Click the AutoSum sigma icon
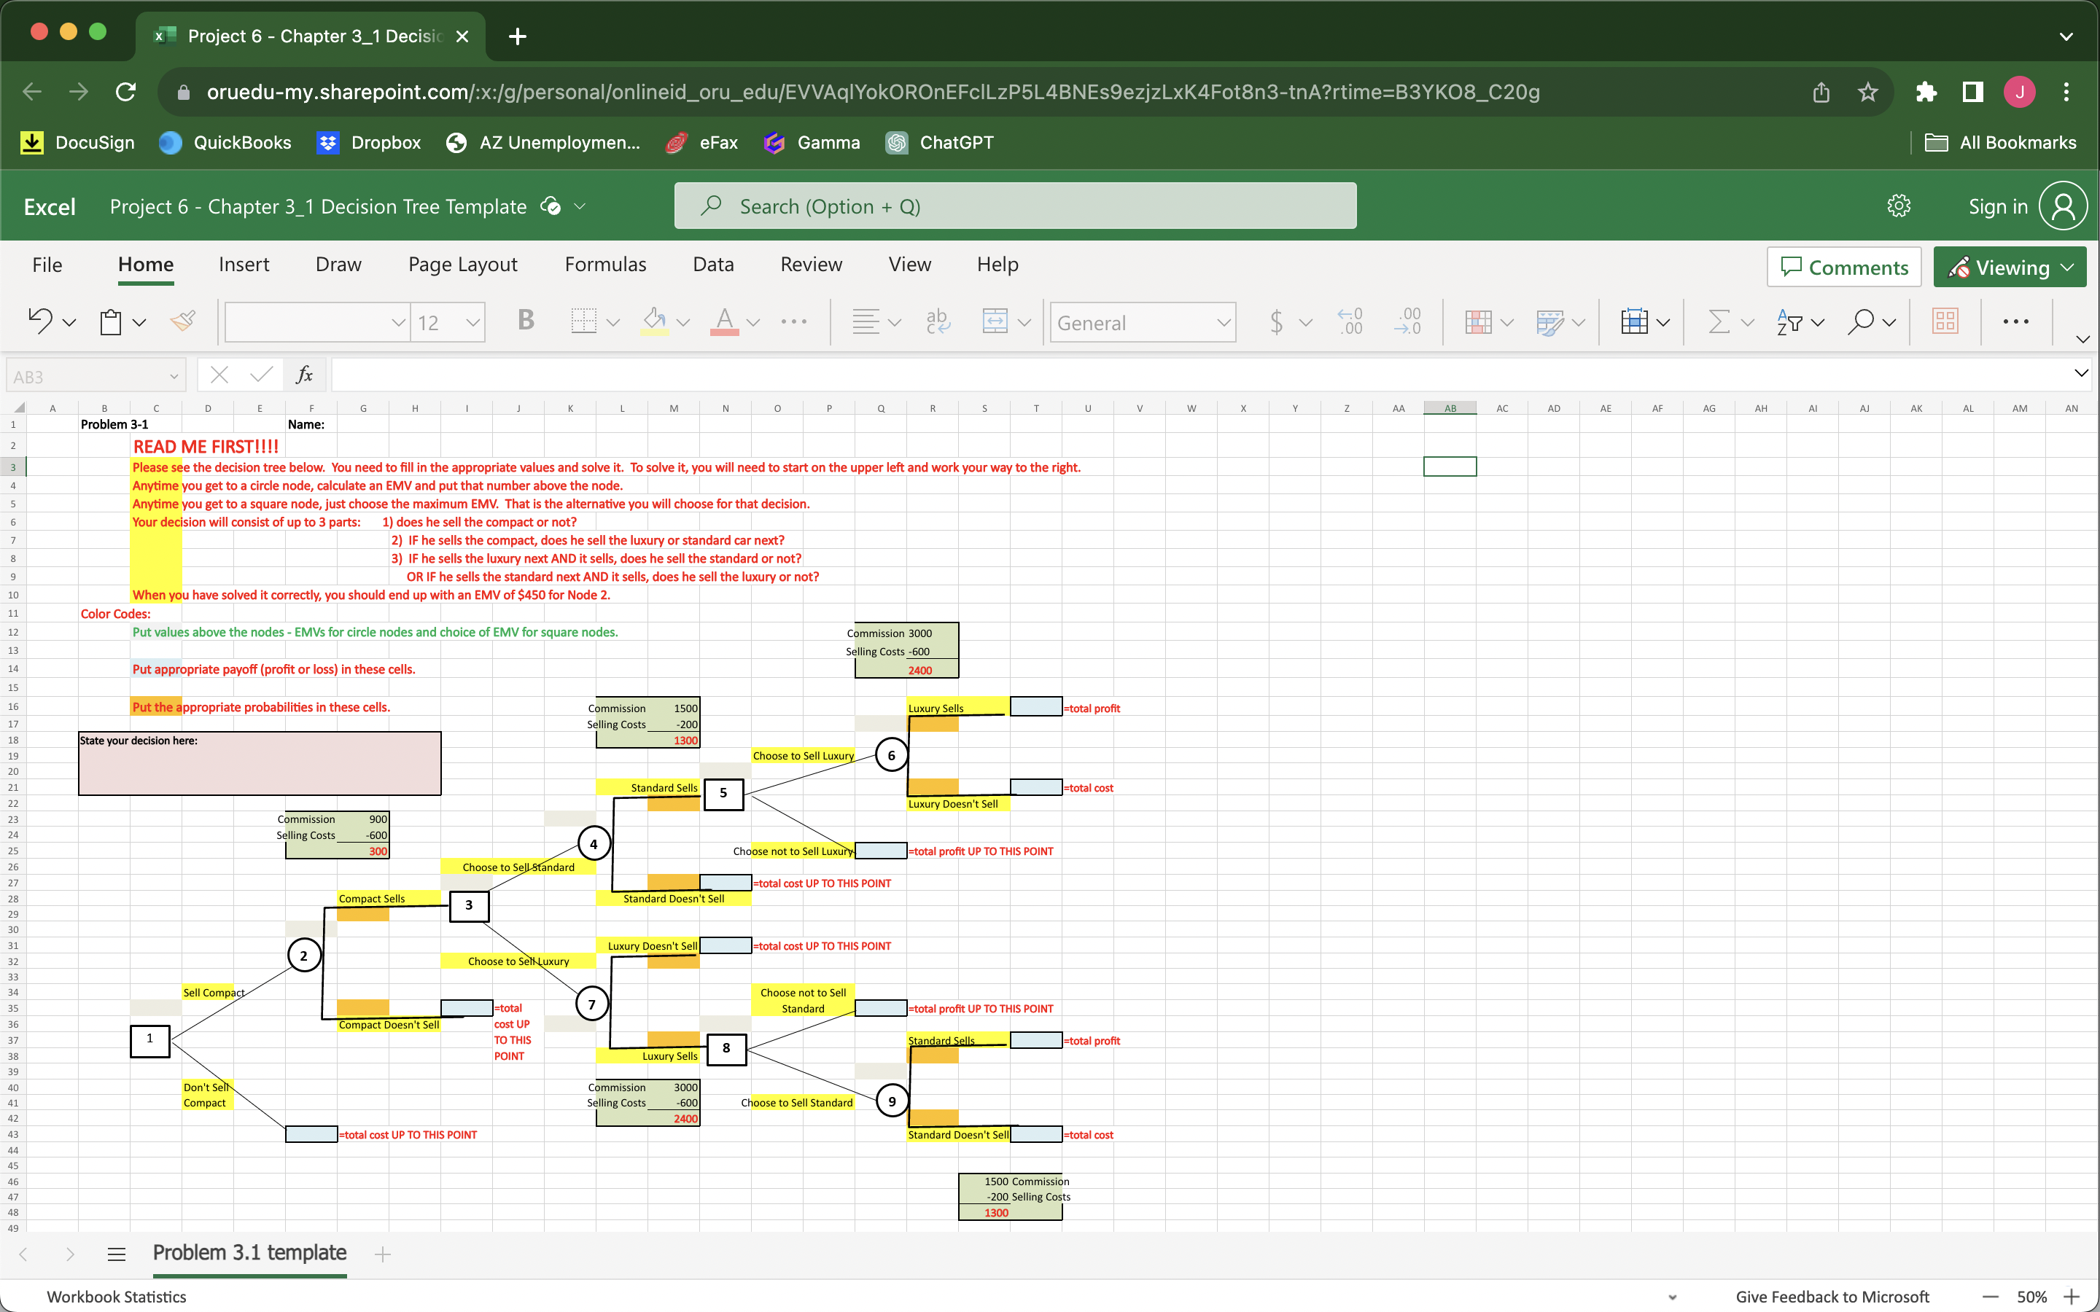This screenshot has height=1312, width=2100. click(1718, 322)
